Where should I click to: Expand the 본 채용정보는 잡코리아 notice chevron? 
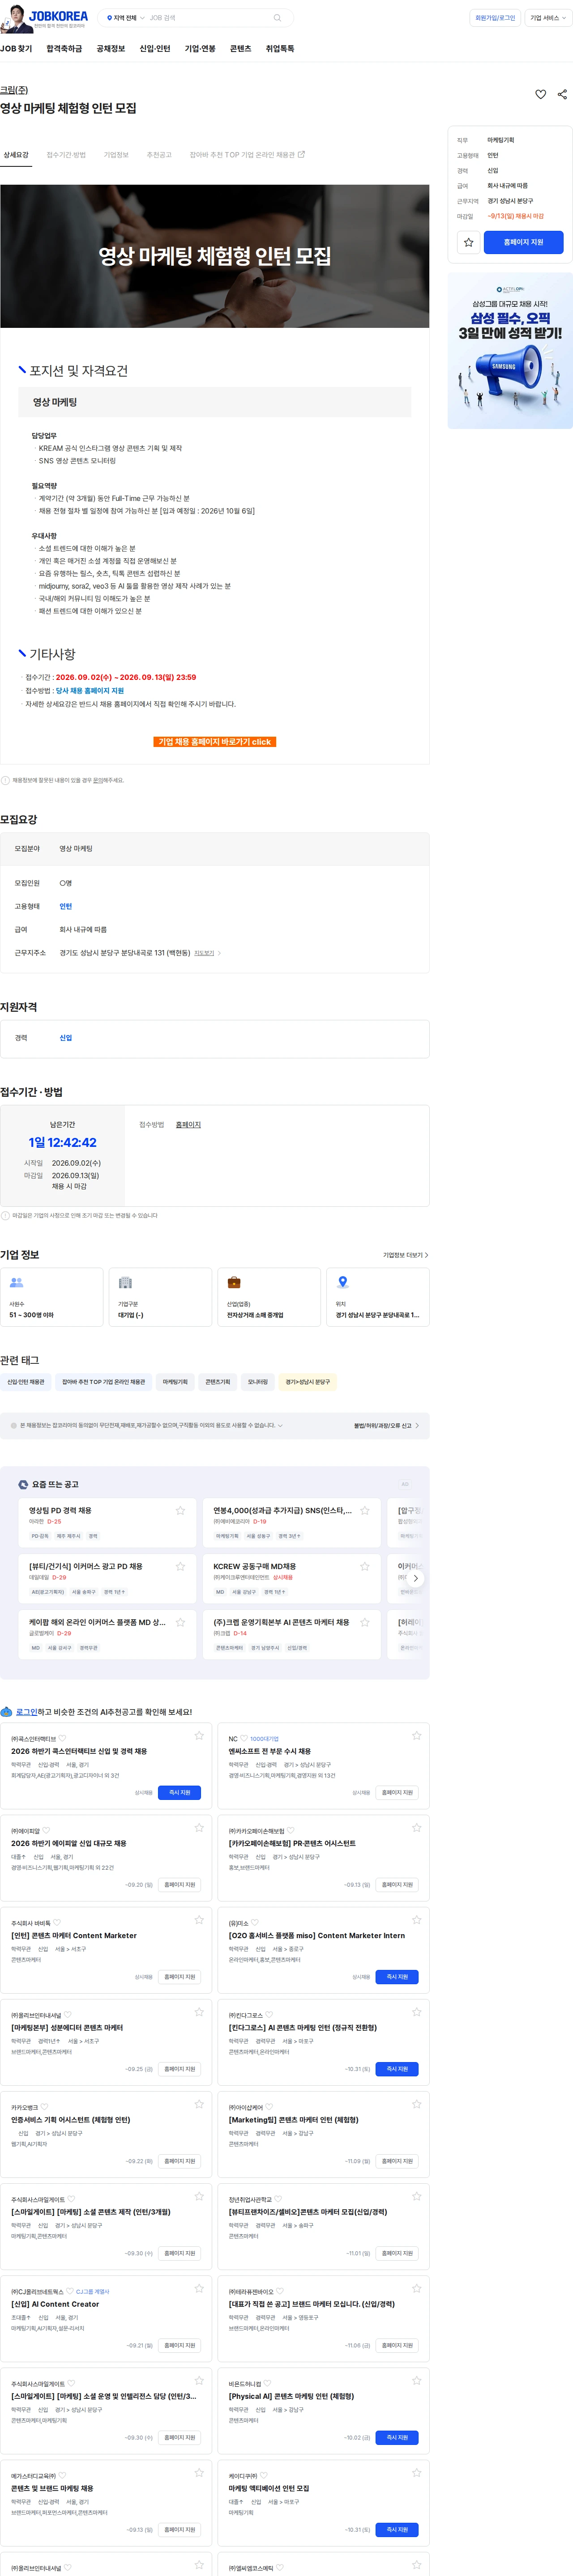[280, 1425]
